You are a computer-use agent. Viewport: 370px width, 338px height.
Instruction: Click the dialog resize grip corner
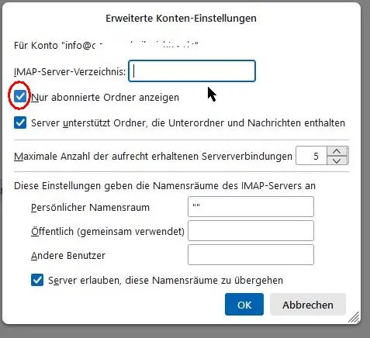[354, 317]
